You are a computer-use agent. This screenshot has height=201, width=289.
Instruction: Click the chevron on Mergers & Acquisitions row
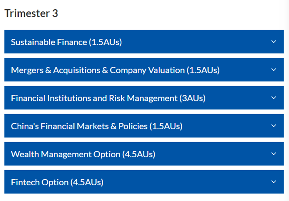(x=274, y=70)
